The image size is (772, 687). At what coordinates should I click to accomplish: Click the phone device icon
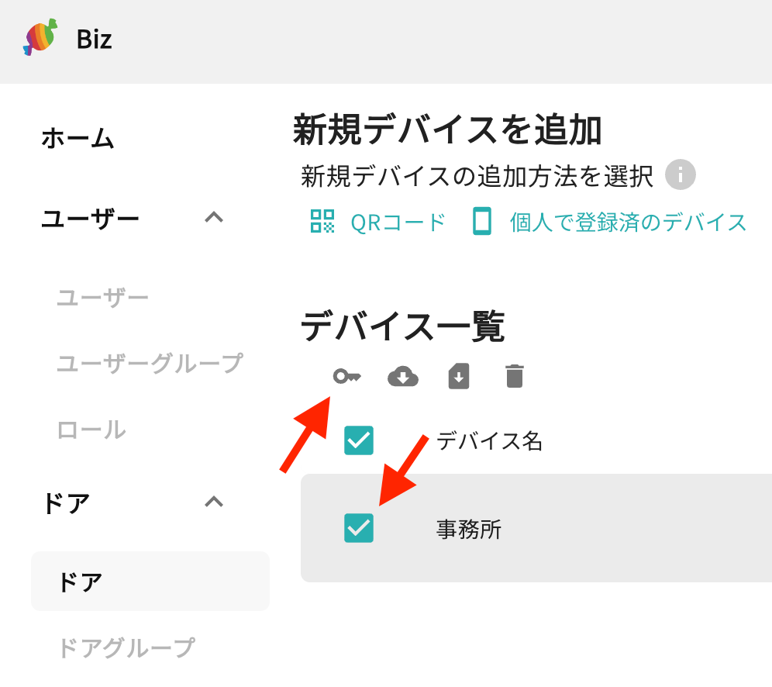coord(482,221)
